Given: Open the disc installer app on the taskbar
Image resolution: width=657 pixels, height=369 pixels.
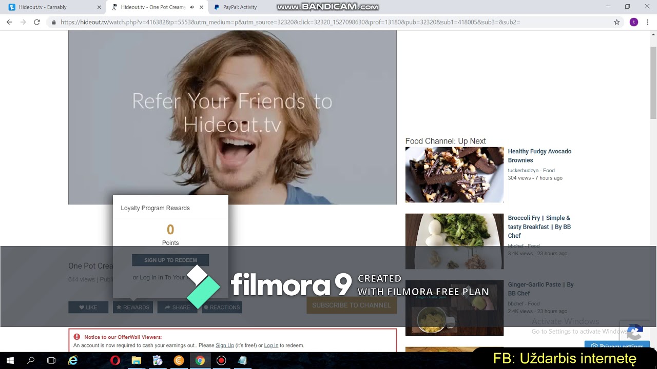Looking at the screenshot, I should coord(158,360).
